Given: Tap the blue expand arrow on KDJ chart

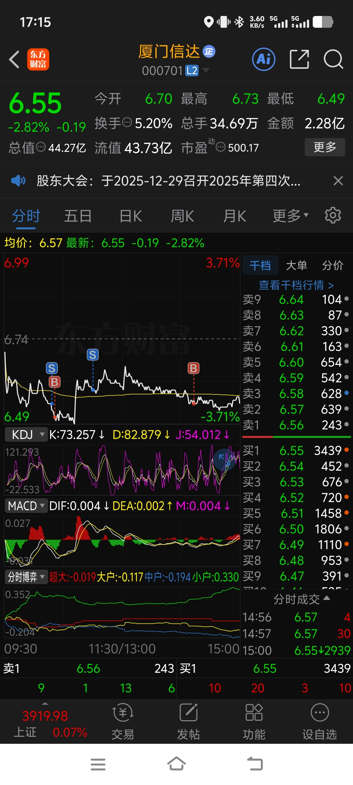Looking at the screenshot, I should coord(224,459).
